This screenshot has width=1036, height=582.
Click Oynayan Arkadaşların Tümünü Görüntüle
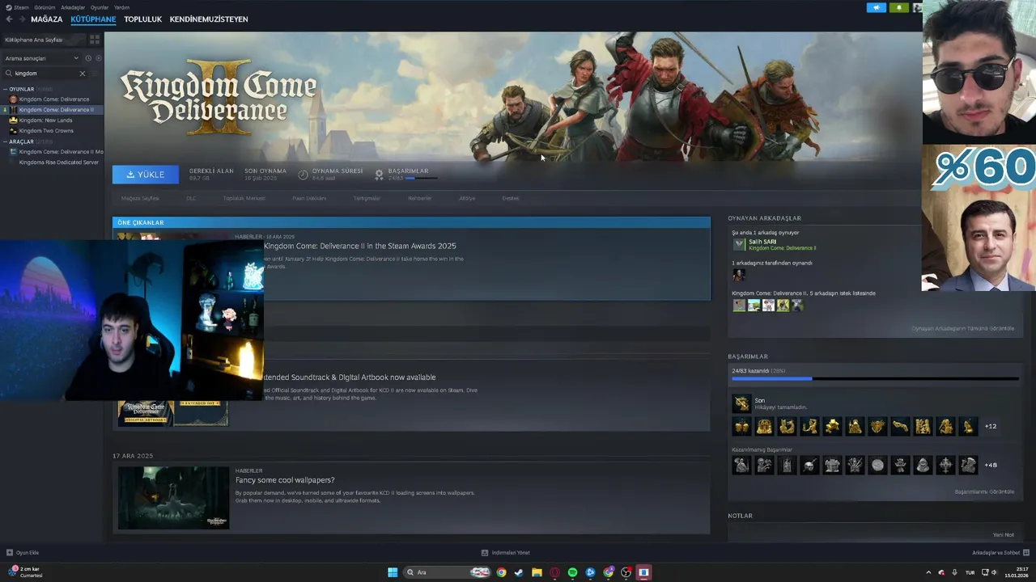(962, 328)
